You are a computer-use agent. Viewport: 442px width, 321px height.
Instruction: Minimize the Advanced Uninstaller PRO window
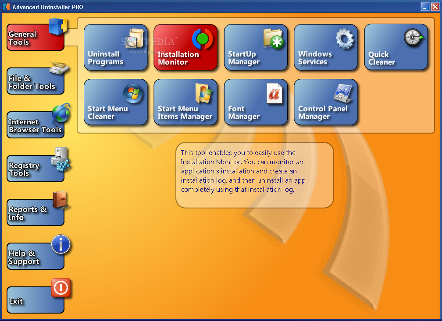(425, 7)
